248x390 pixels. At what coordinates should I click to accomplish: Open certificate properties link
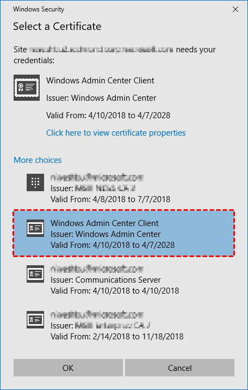point(116,133)
